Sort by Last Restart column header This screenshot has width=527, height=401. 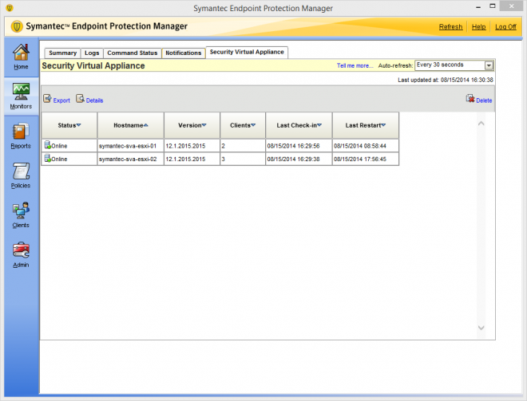click(366, 125)
